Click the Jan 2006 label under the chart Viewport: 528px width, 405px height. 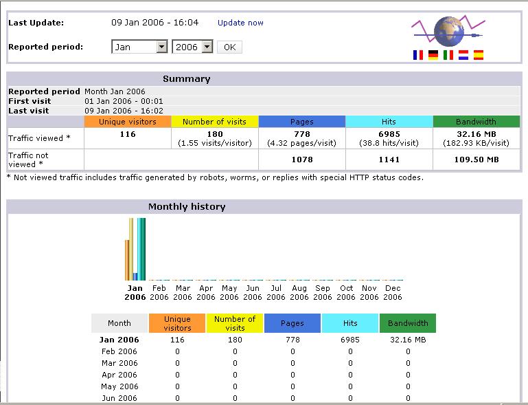click(135, 293)
